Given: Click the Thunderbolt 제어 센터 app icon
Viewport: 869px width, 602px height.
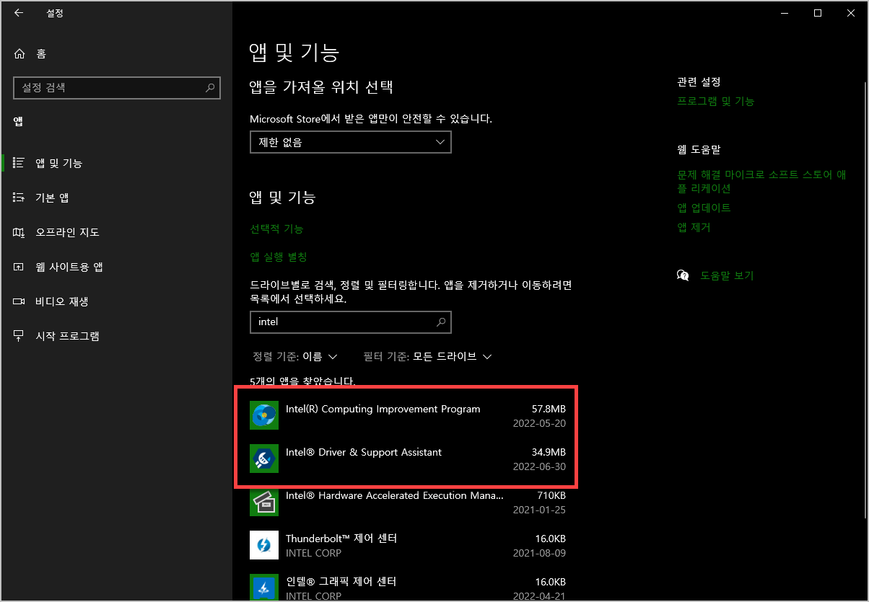Looking at the screenshot, I should [263, 545].
